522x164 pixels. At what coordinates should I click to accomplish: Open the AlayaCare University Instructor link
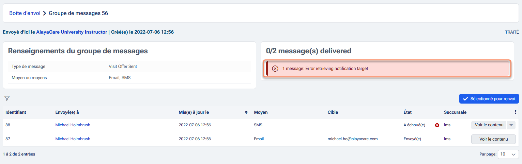pyautogui.click(x=72, y=32)
